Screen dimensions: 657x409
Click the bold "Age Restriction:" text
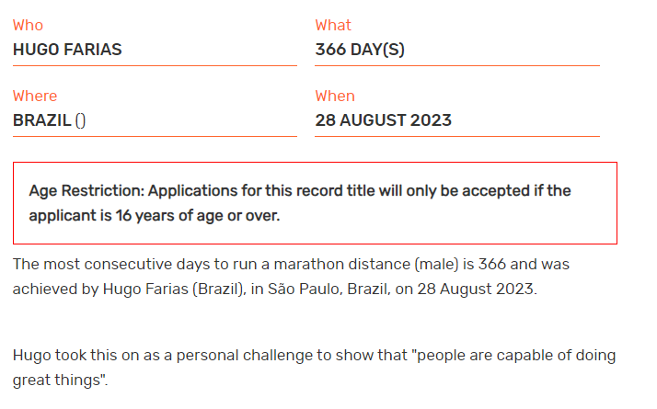(x=86, y=191)
